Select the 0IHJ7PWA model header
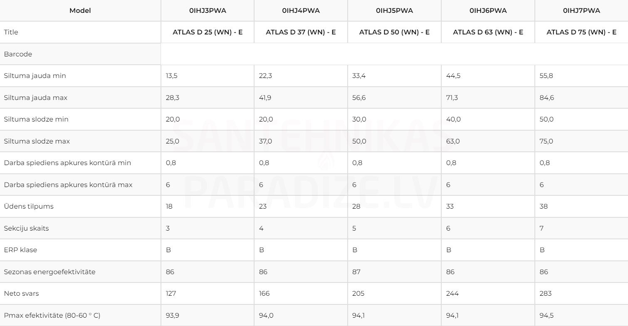Screen dimensions: 628x326 point(581,11)
